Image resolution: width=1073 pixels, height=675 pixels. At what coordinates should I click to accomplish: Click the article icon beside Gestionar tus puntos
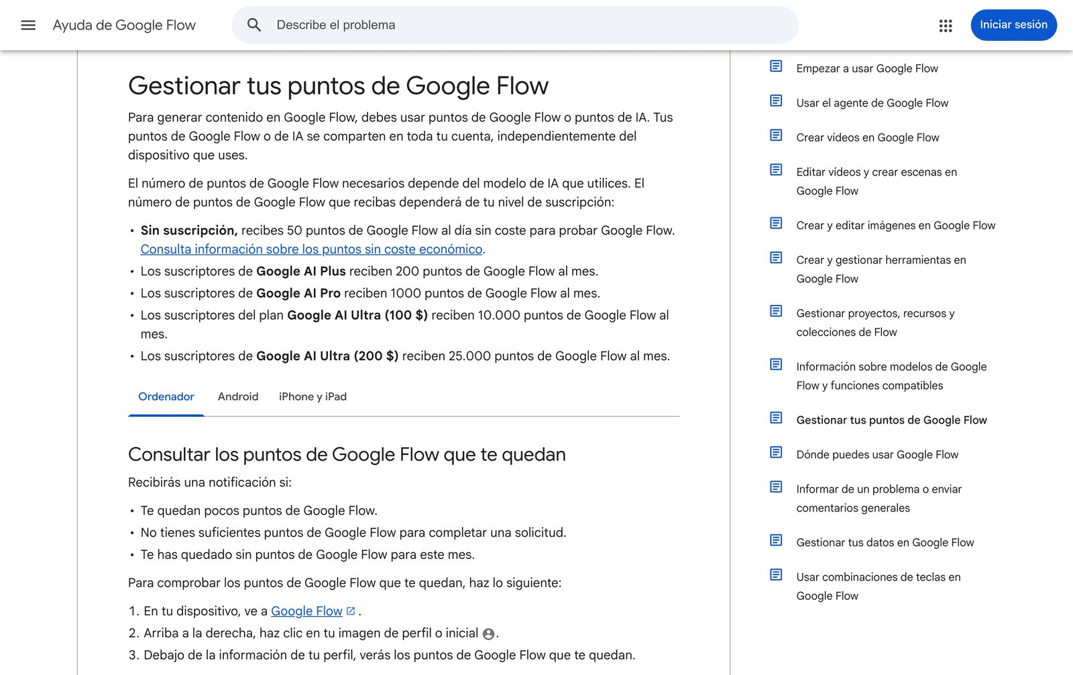coord(776,418)
